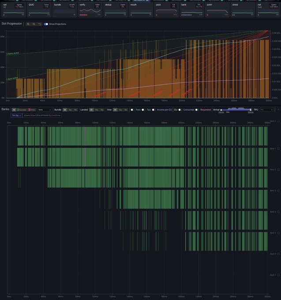Reset the Slot Progression chart zoom
The height and width of the screenshot is (300, 281).
point(40,24)
